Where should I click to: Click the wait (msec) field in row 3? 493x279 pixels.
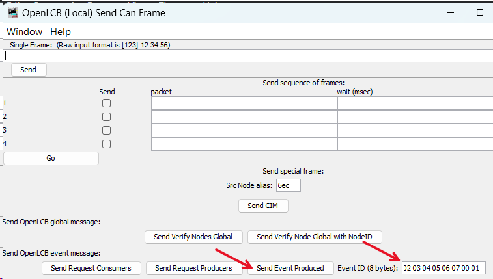415,131
